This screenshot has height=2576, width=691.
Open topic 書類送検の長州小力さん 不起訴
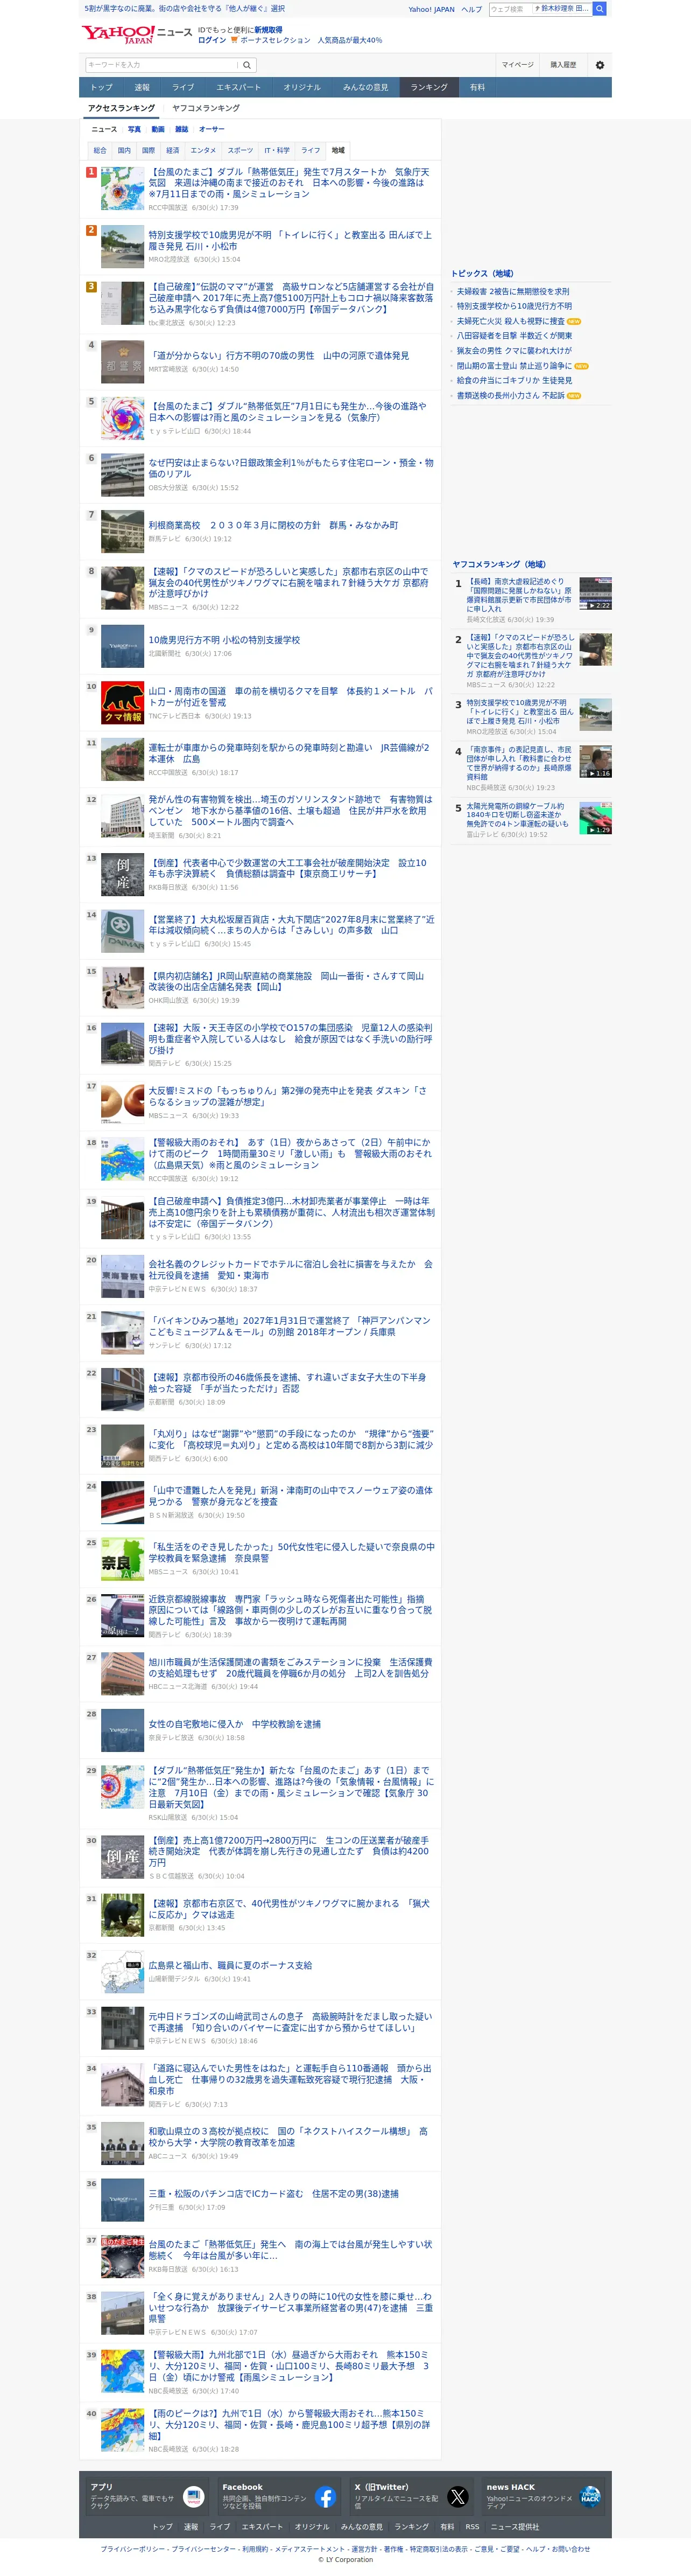510,395
